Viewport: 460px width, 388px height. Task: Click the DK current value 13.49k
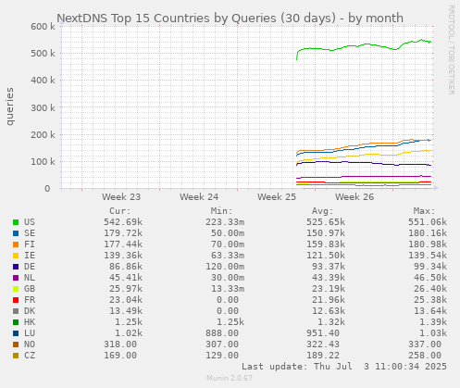126,311
